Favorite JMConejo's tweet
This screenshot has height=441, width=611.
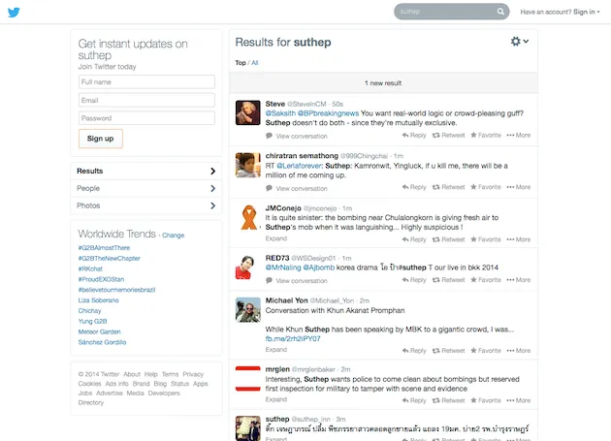(486, 239)
